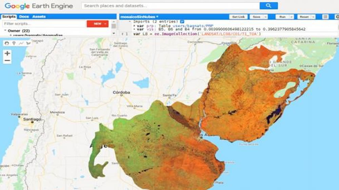
Task: Collapse the Owner (22) script folder
Action: tap(5, 31)
